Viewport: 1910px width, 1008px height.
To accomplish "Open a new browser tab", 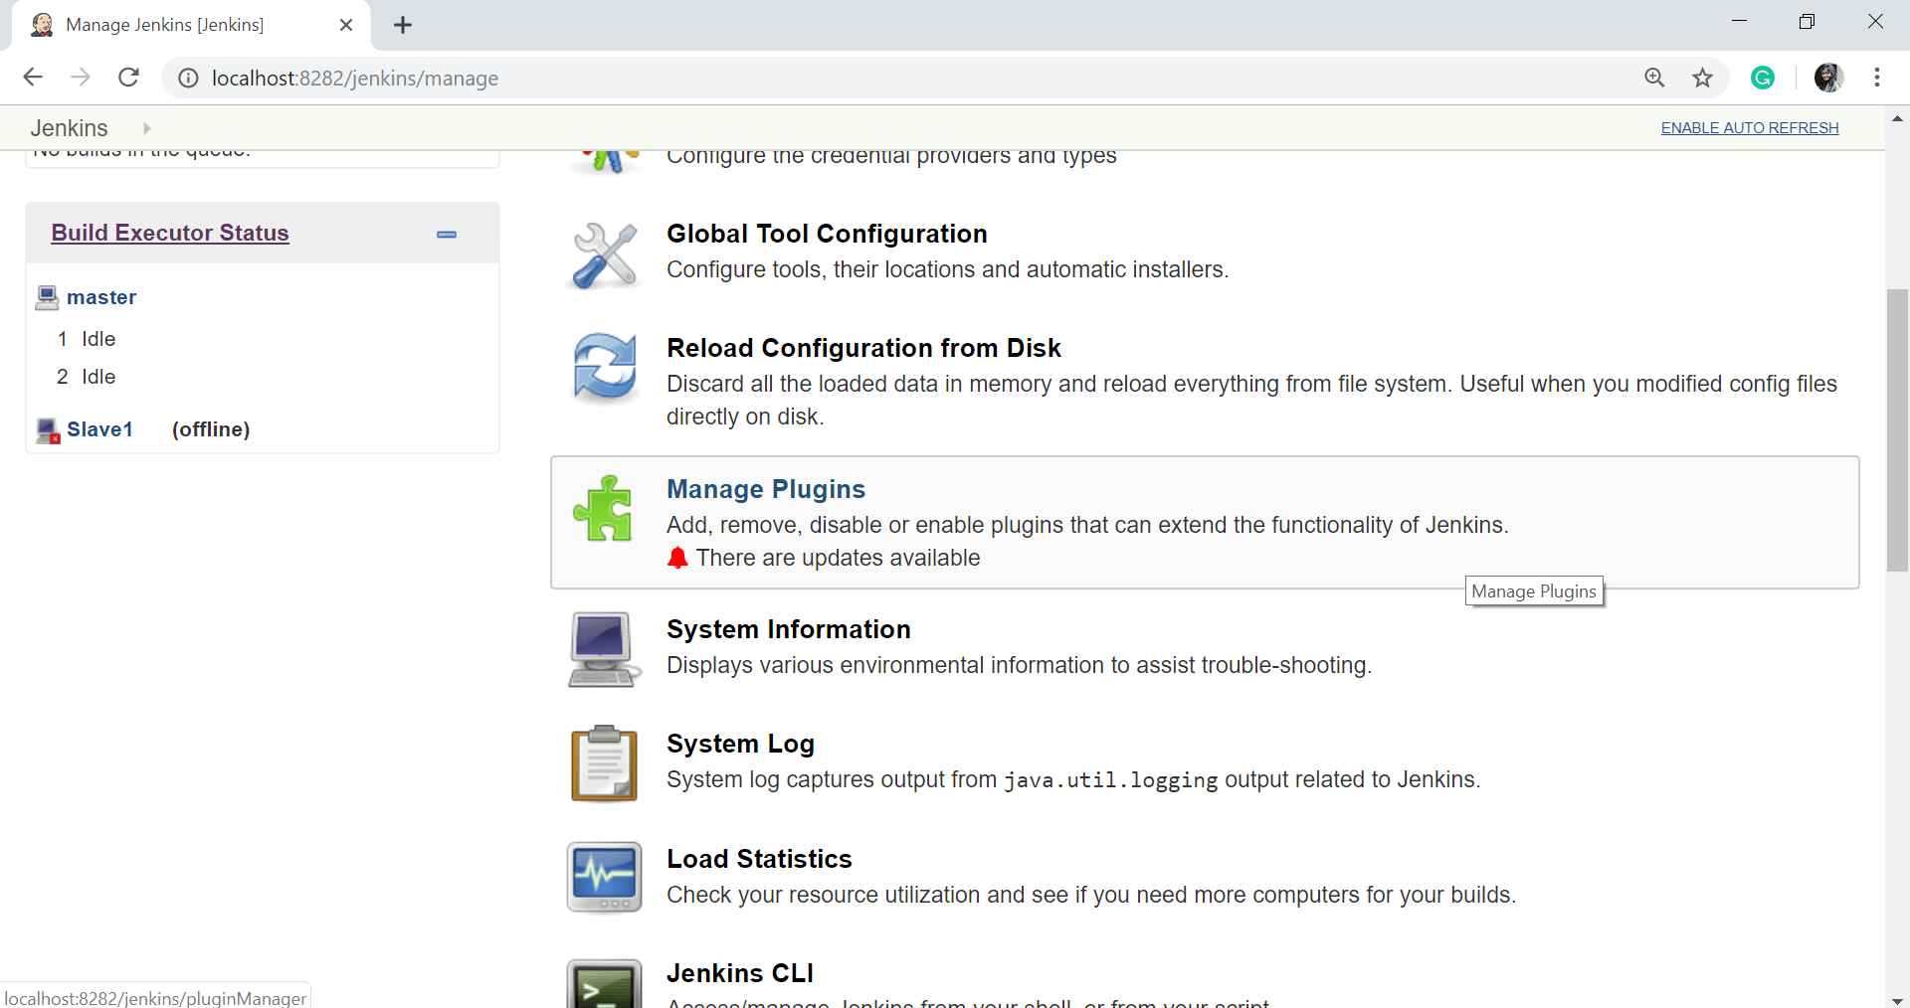I will [403, 25].
